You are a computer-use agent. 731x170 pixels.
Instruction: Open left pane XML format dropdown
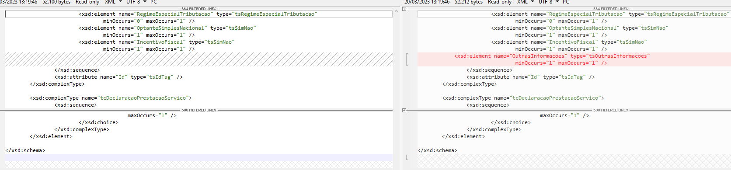tap(113, 2)
